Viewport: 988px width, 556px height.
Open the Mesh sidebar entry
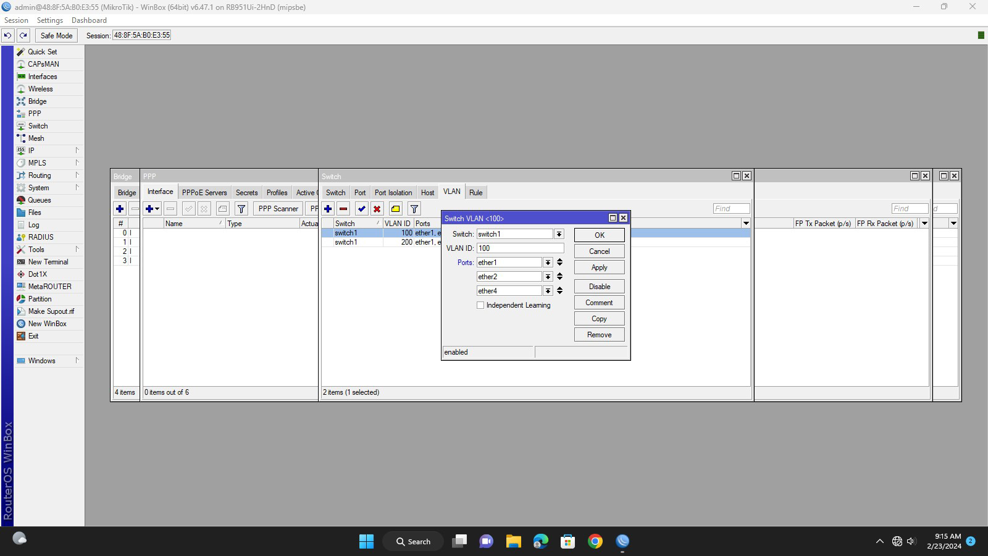36,138
